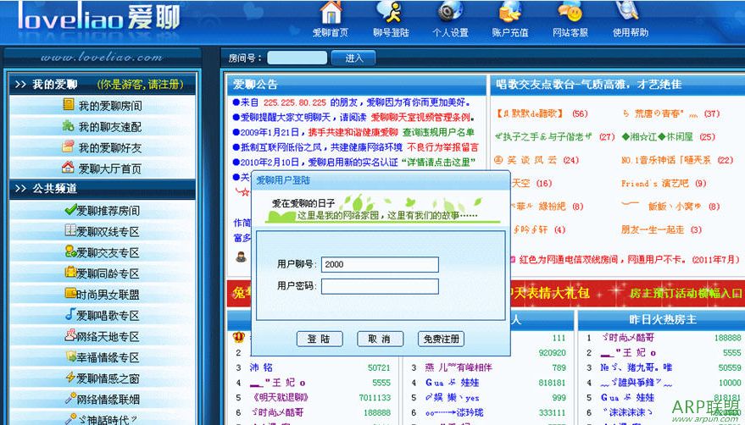Select Ne丶猪九哥.唯 row 50559
The width and height of the screenshot is (745, 425).
(664, 367)
